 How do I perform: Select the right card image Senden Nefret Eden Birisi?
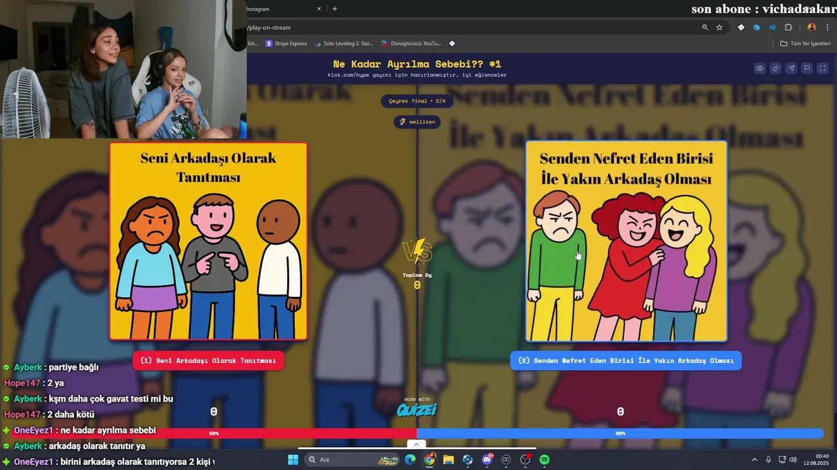click(626, 242)
